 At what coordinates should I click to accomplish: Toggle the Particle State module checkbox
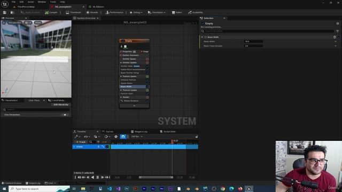[147, 94]
